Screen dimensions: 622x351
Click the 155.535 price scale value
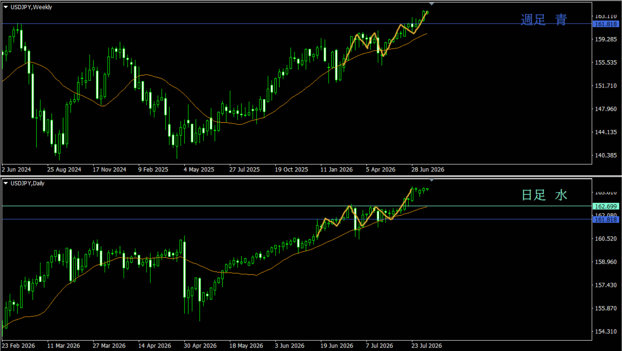(606, 62)
